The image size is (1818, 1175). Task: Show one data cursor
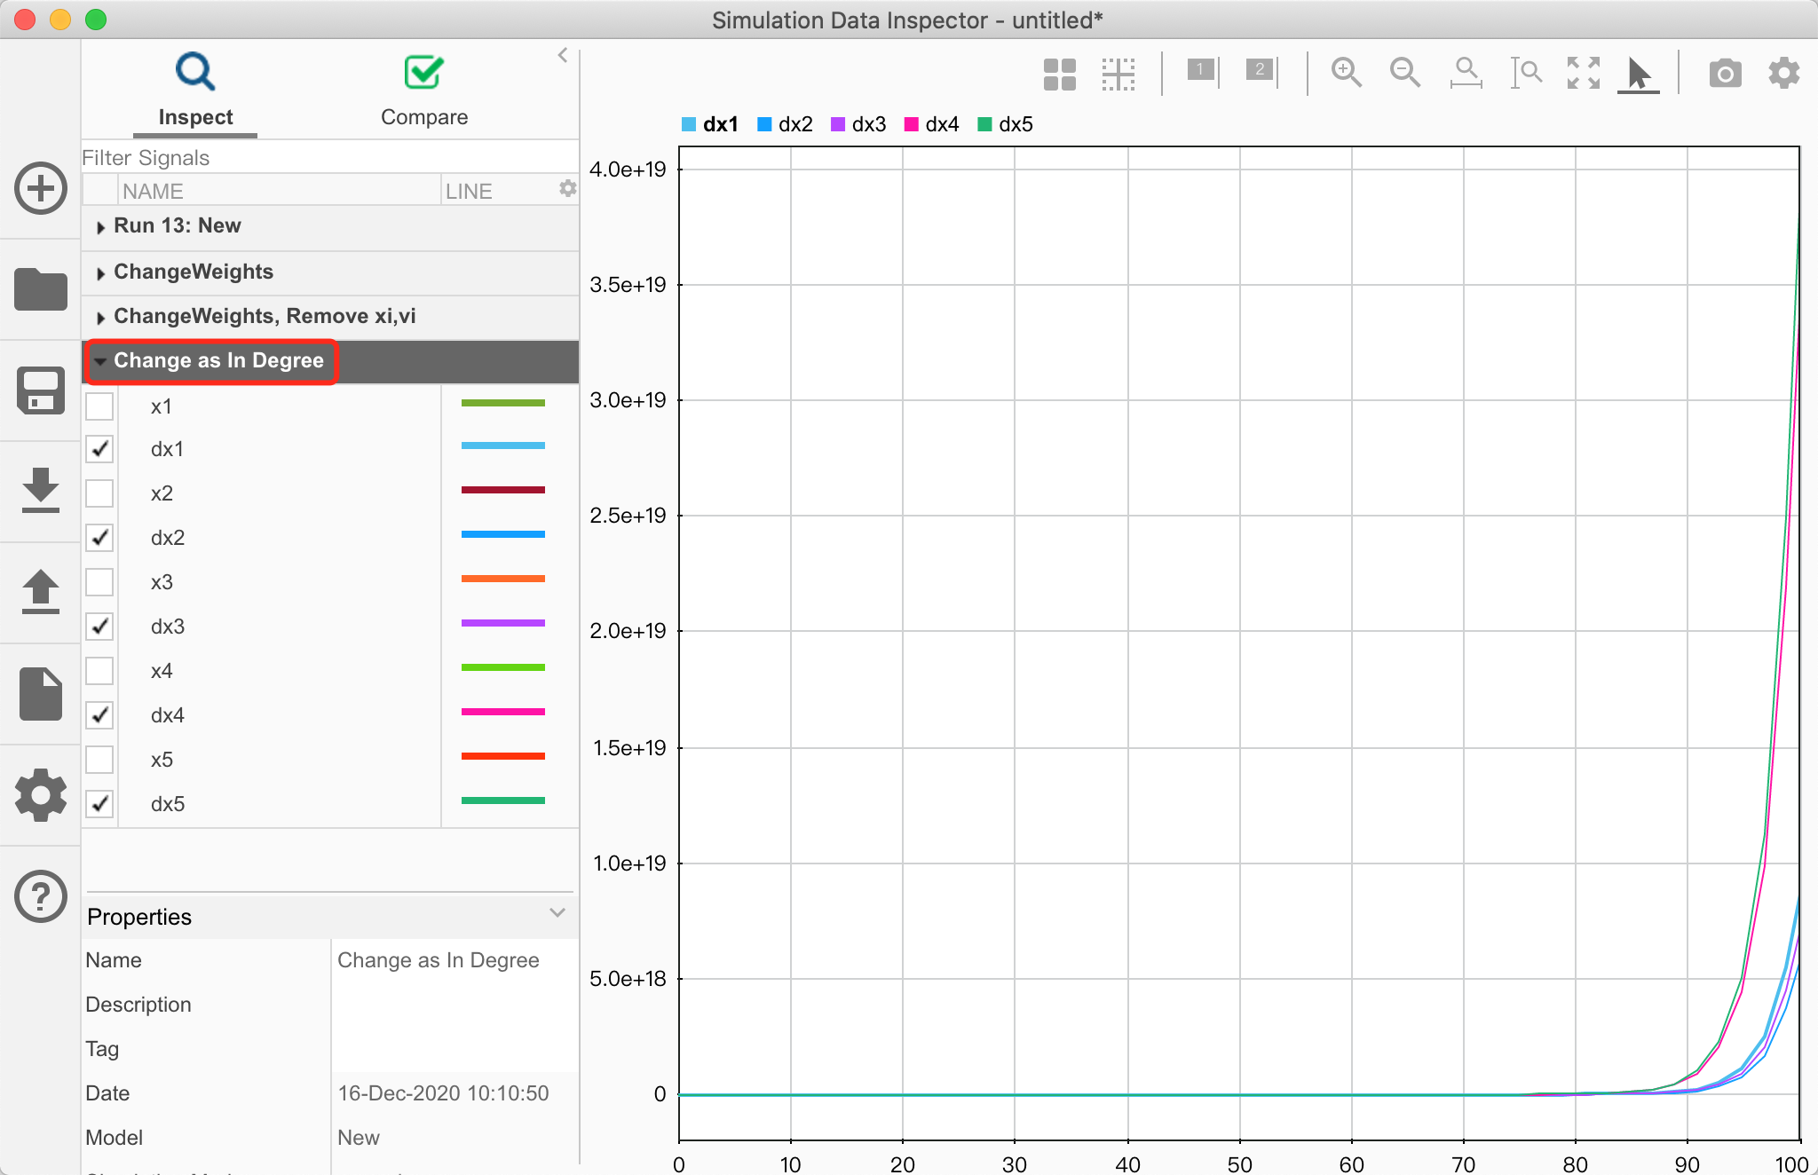[x=1202, y=71]
